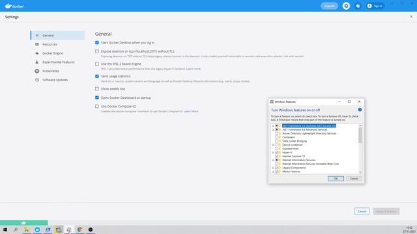Expand the Media Features tree node

273,172
